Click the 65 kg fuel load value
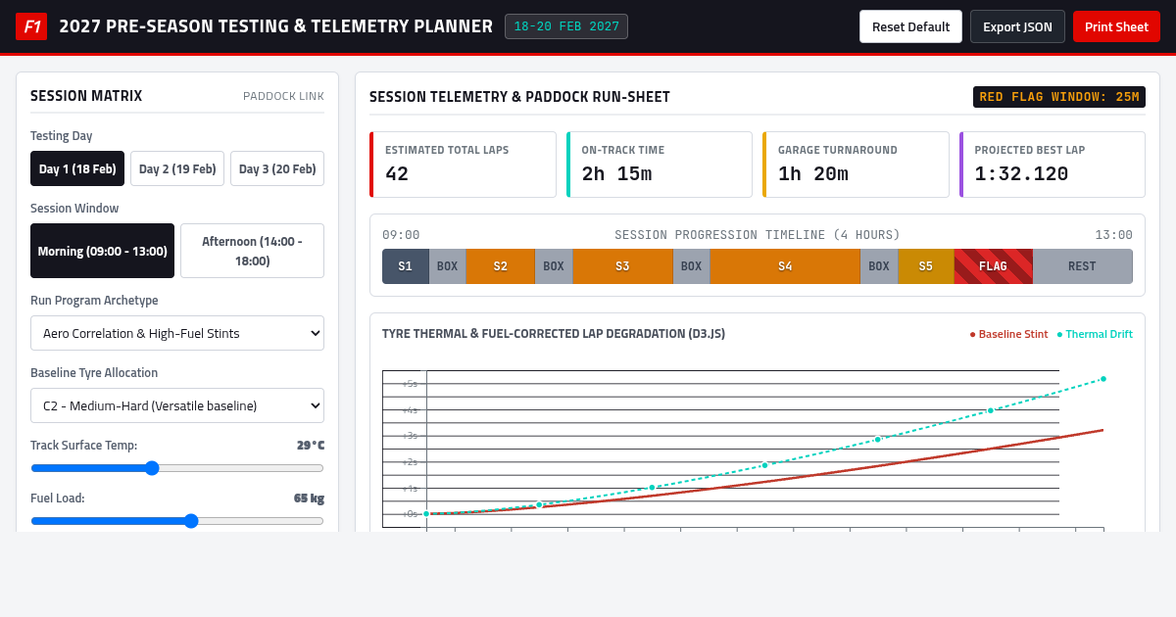 [x=309, y=498]
